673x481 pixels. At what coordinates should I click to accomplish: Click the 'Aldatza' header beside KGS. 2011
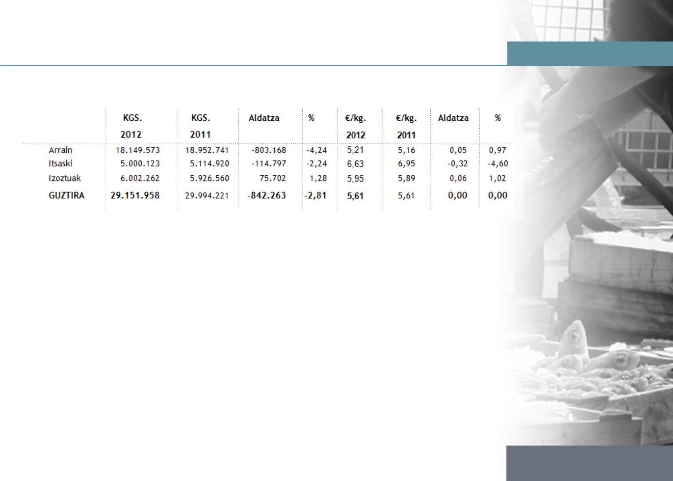(x=264, y=118)
